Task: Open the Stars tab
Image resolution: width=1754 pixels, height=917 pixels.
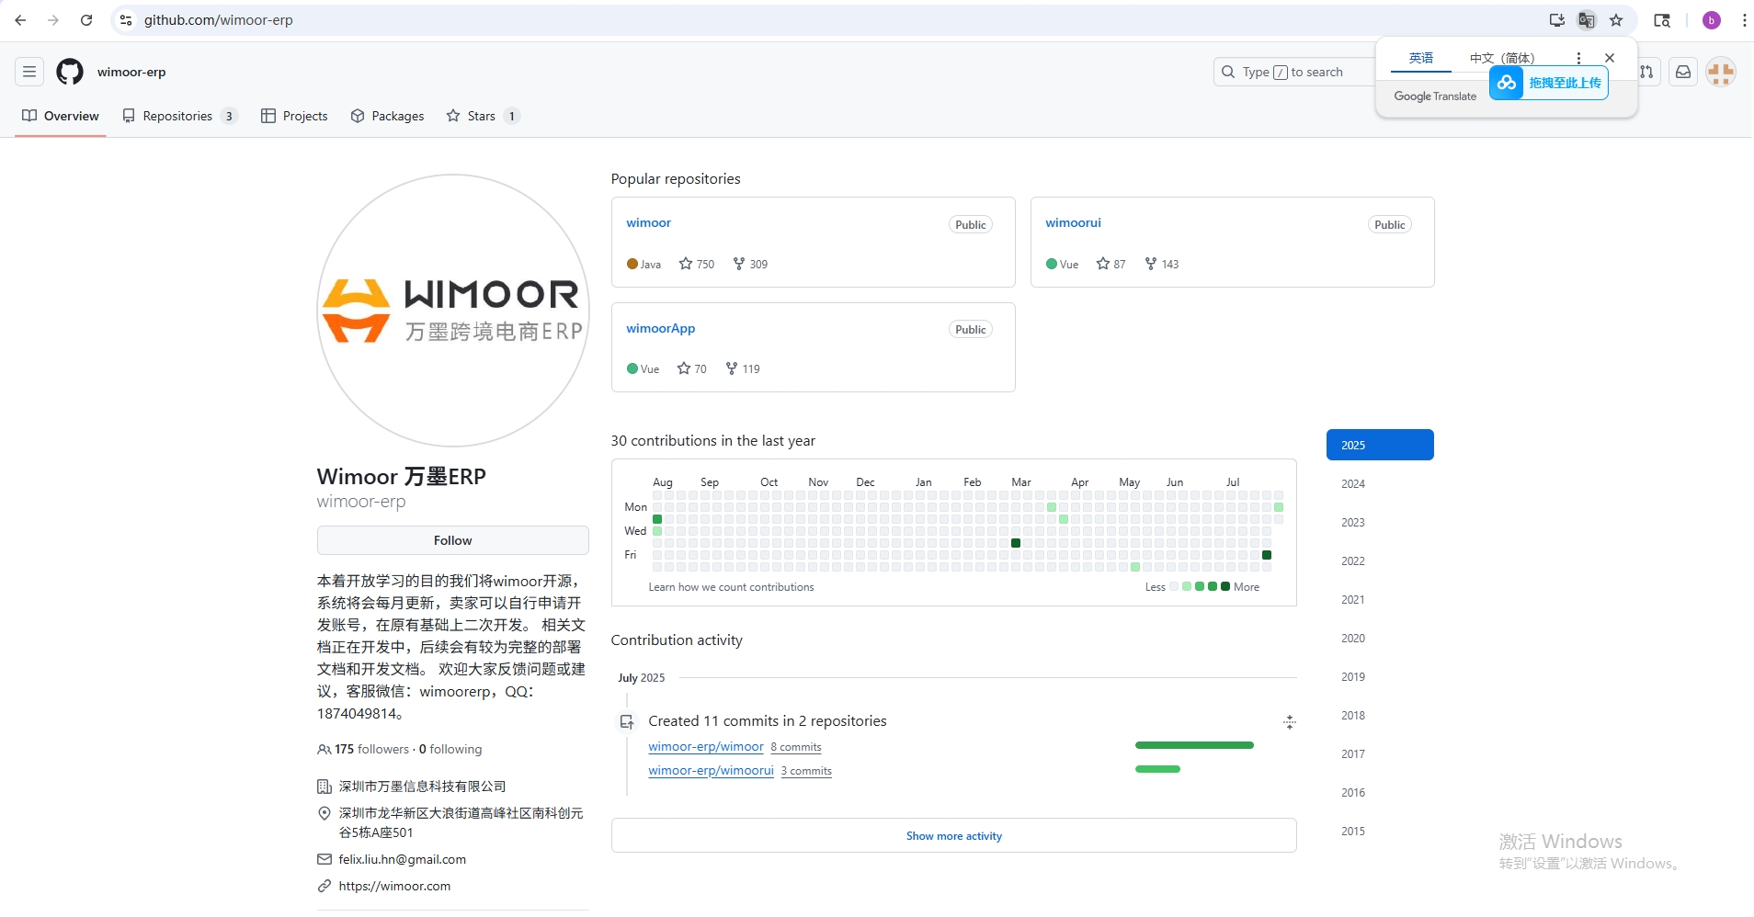Action: (x=483, y=116)
